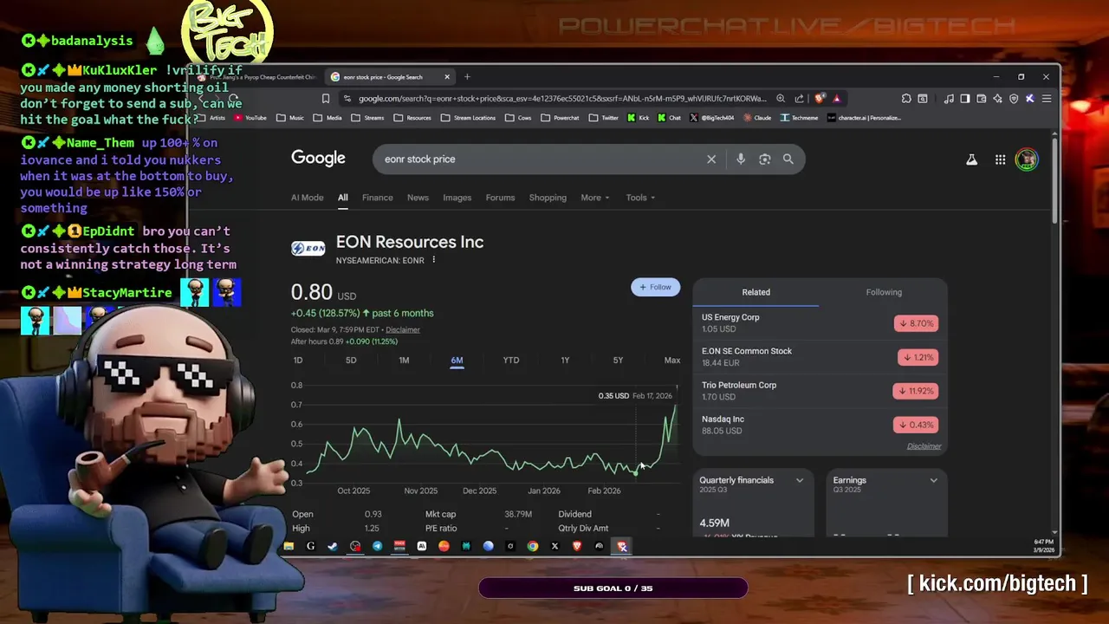The height and width of the screenshot is (624, 1109).
Task: Select YTD chart range
Action: point(511,361)
